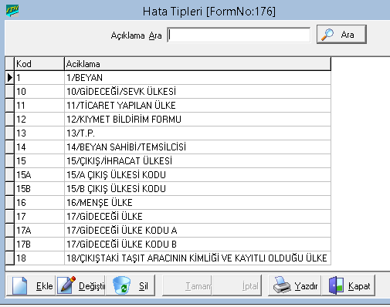Viewport: 390px width, 307px height.
Task: Click Kod cell with value 11
Action: click(39, 106)
